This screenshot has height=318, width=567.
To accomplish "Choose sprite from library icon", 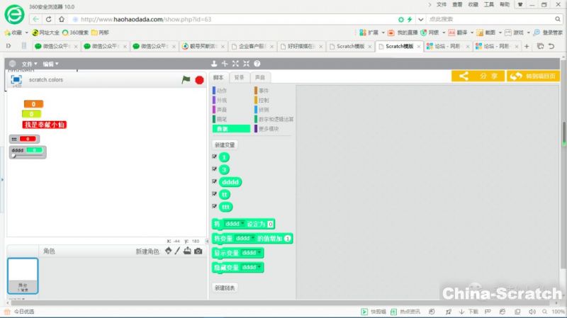I will pos(168,251).
